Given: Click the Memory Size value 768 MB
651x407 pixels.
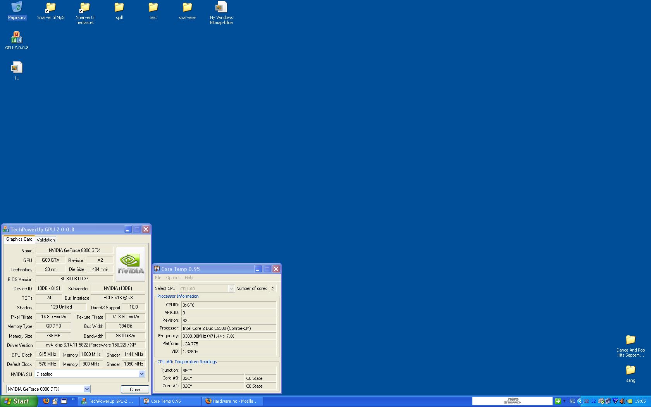Looking at the screenshot, I should pyautogui.click(x=53, y=336).
